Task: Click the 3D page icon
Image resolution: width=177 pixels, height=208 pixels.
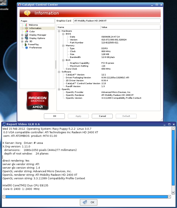Action: tap(26, 41)
